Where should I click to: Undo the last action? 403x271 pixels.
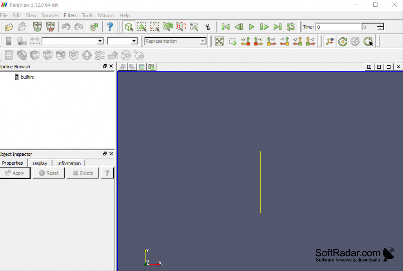[x=66, y=27]
